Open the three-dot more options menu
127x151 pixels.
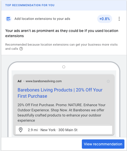pyautogui.click(x=119, y=19)
